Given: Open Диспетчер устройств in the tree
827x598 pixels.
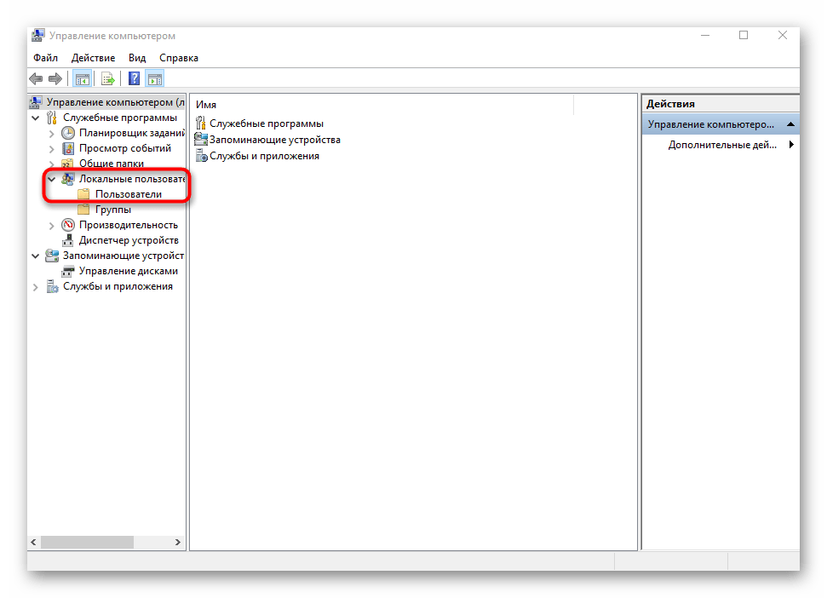Looking at the screenshot, I should click(x=129, y=240).
